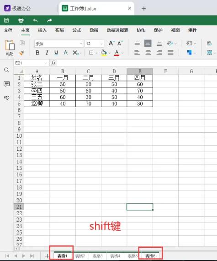Open the 插入 ribbon tab
The height and width of the screenshot is (261, 217).
click(x=42, y=30)
